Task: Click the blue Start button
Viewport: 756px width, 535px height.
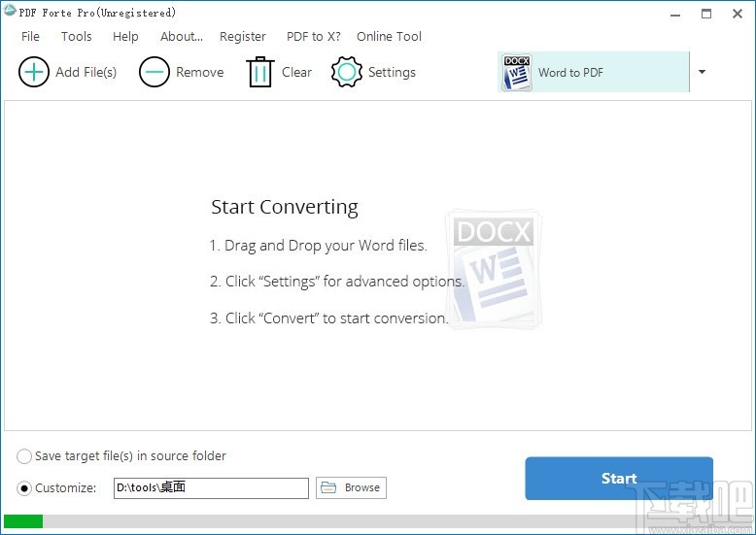Action: coord(619,478)
